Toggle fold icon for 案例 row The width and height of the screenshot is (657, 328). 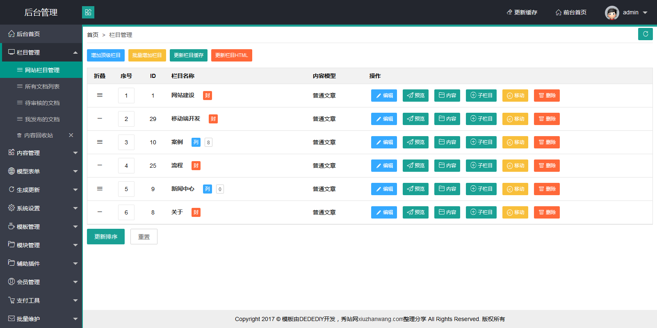click(100, 142)
